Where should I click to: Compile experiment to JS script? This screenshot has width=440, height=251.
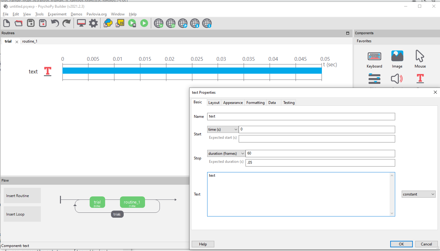(x=120, y=23)
